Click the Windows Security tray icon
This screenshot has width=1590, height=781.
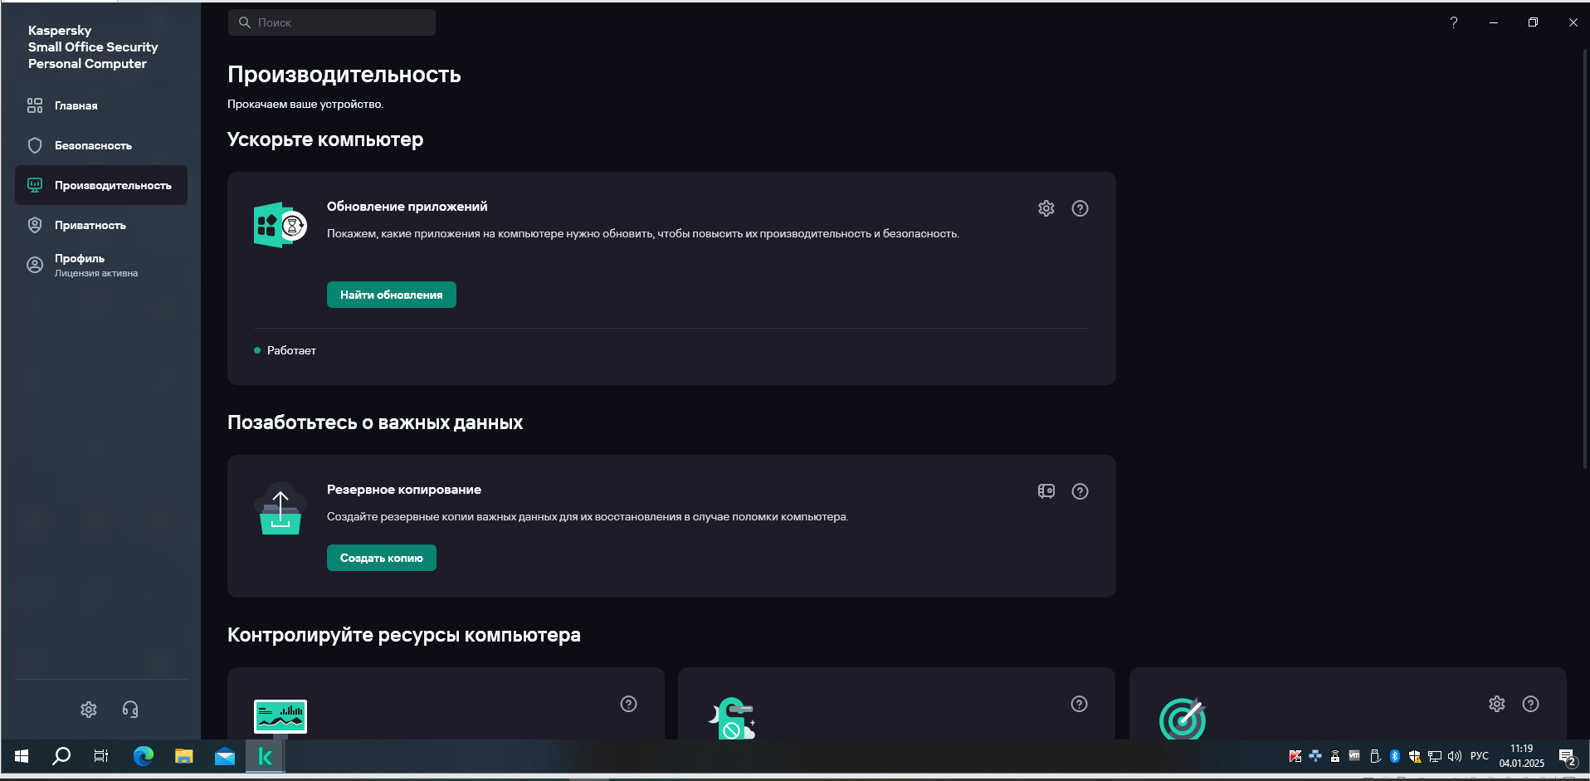(1414, 756)
